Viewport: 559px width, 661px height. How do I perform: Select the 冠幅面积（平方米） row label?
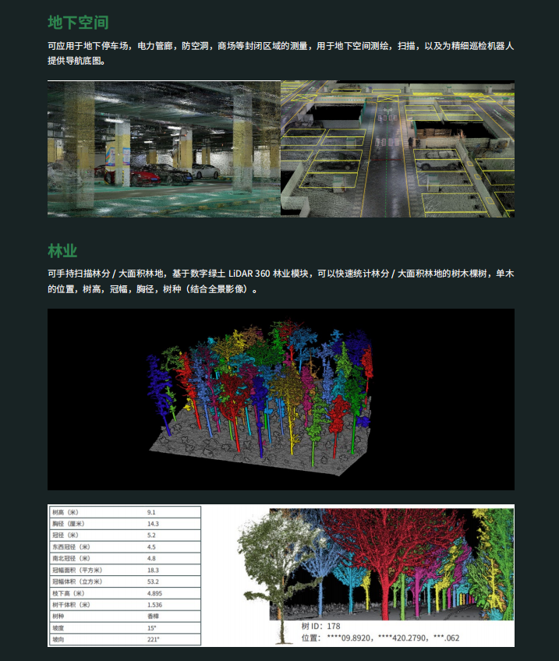pos(77,570)
